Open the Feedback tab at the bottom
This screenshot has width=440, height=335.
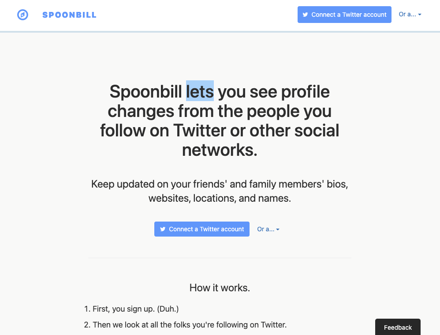[398, 327]
